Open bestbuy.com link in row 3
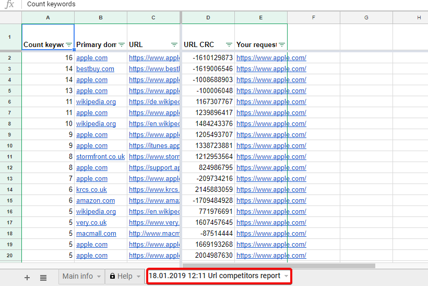 (95, 68)
